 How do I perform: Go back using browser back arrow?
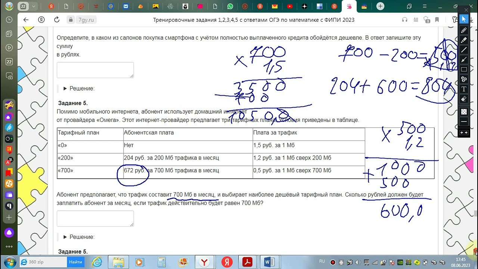click(x=26, y=20)
